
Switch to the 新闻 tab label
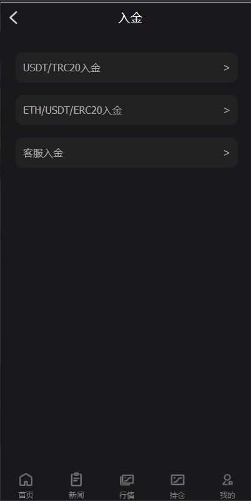(76, 495)
